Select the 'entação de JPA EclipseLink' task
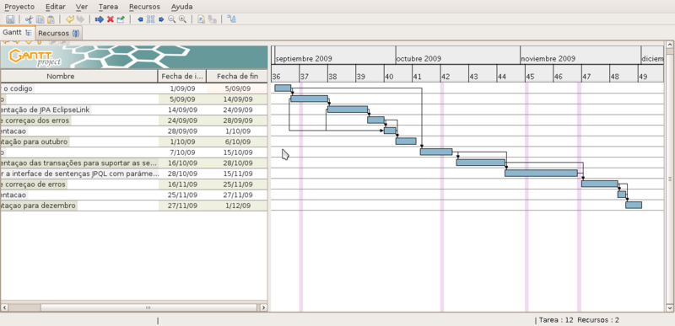The width and height of the screenshot is (675, 326). (x=134, y=110)
